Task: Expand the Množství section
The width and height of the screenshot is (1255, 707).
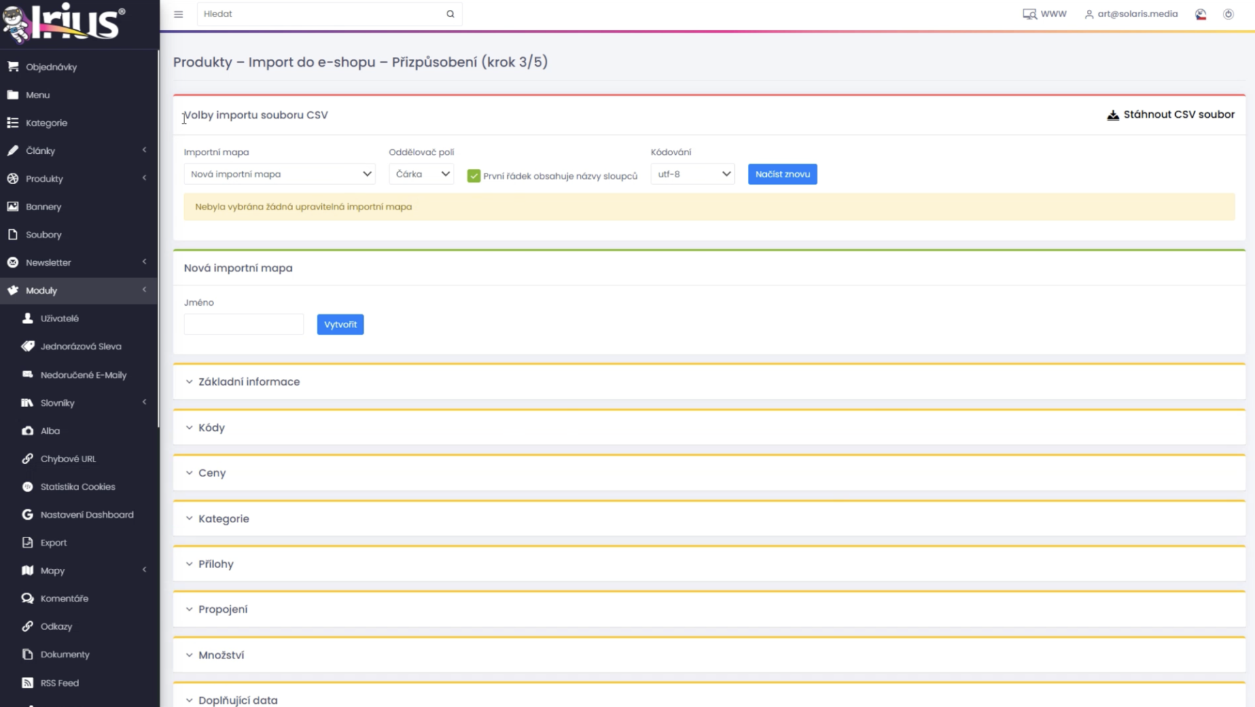Action: [x=709, y=655]
